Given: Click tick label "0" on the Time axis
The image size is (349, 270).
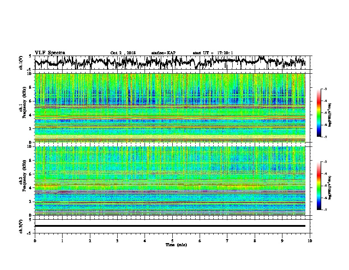Looking at the screenshot, I should 35,240.
